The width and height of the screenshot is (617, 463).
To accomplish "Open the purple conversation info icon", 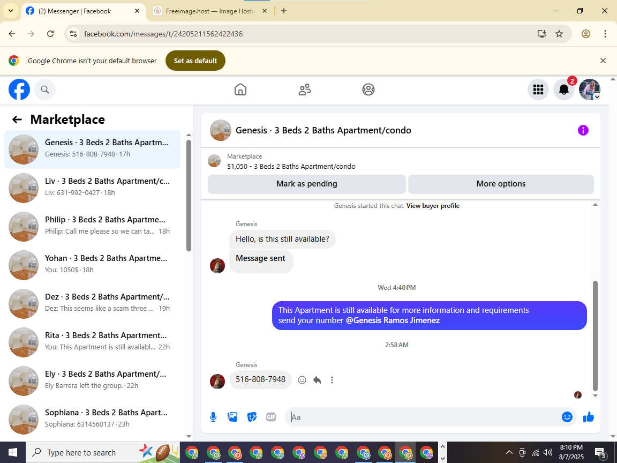I will 583,130.
